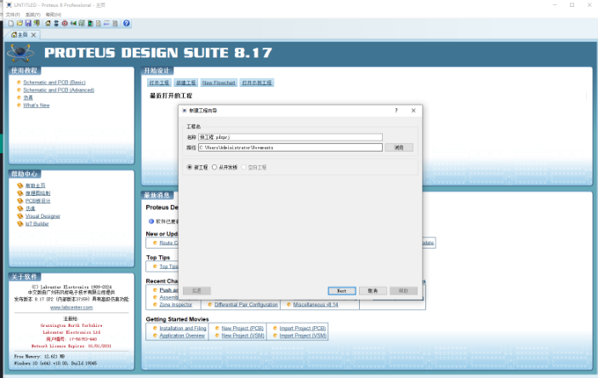Click the dialog's ? help button
The height and width of the screenshot is (378, 598).
pos(396,111)
